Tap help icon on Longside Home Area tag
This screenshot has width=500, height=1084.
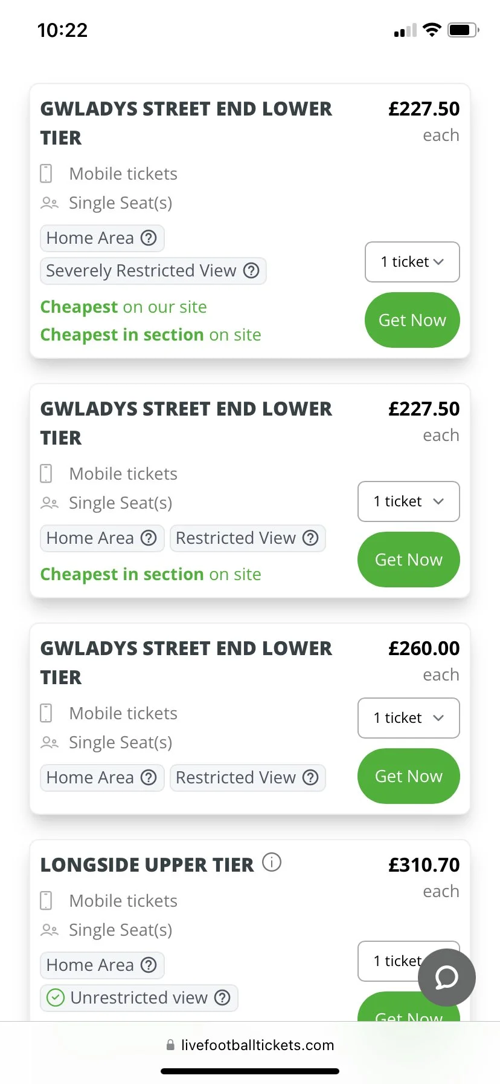tap(149, 965)
